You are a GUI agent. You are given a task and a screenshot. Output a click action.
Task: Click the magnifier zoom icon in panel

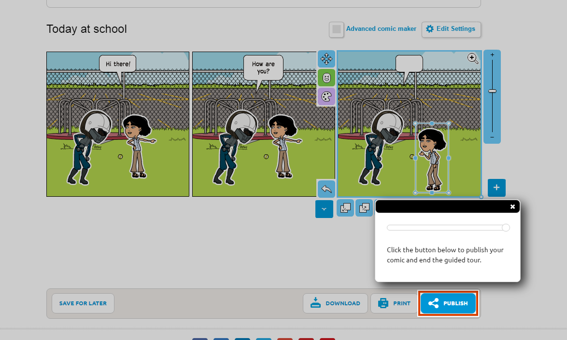472,59
